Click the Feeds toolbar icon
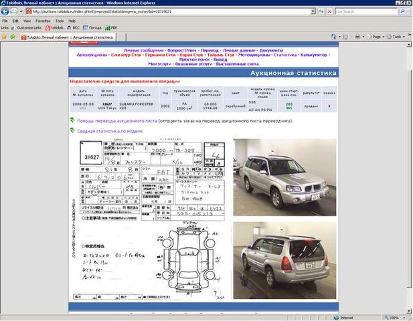The image size is (413, 321). click(x=345, y=37)
